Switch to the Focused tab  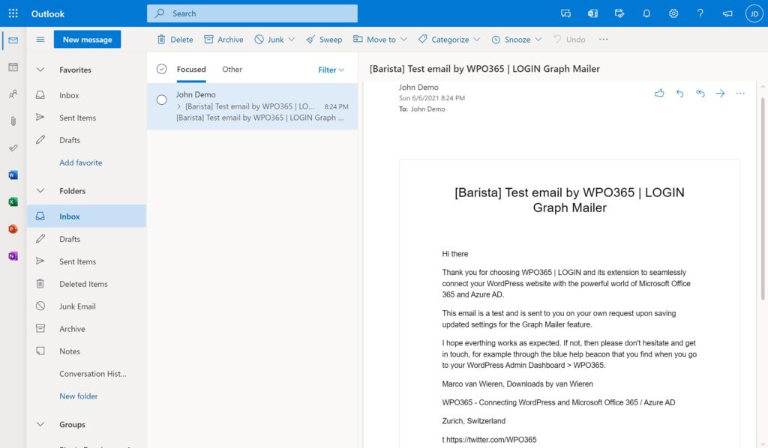click(191, 69)
